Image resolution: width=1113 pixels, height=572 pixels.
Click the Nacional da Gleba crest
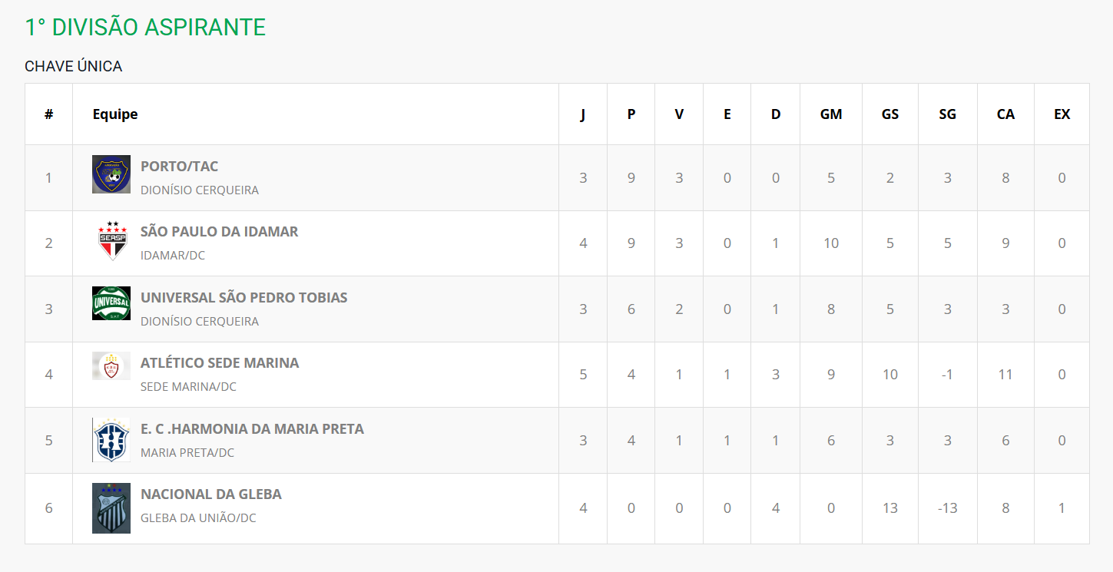(x=111, y=508)
